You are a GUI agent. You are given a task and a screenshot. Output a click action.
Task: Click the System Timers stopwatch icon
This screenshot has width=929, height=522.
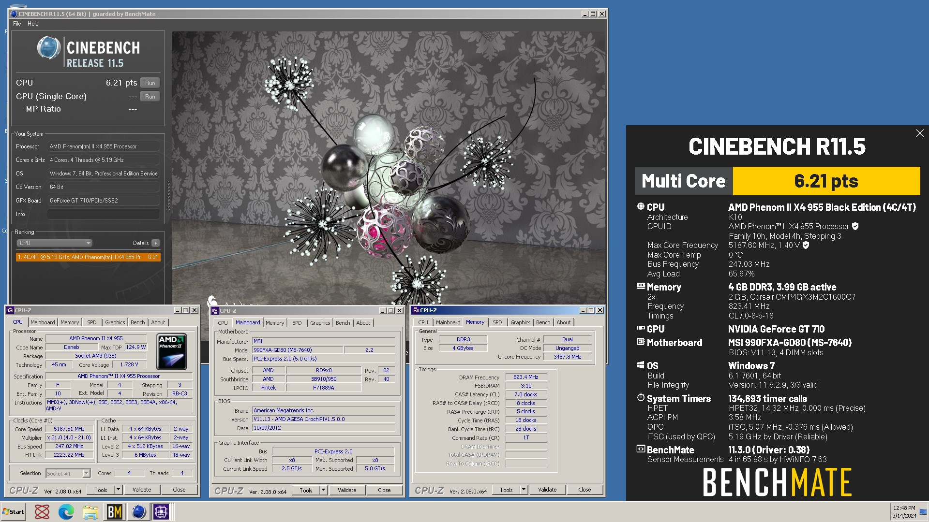click(641, 397)
